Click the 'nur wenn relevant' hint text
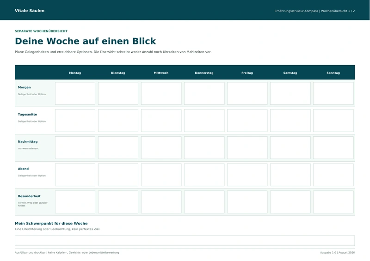Viewport: 370px width, 261px height. [x=28, y=149]
